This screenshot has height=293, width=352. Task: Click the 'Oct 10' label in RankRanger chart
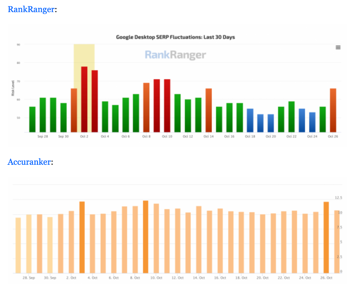tap(167, 136)
